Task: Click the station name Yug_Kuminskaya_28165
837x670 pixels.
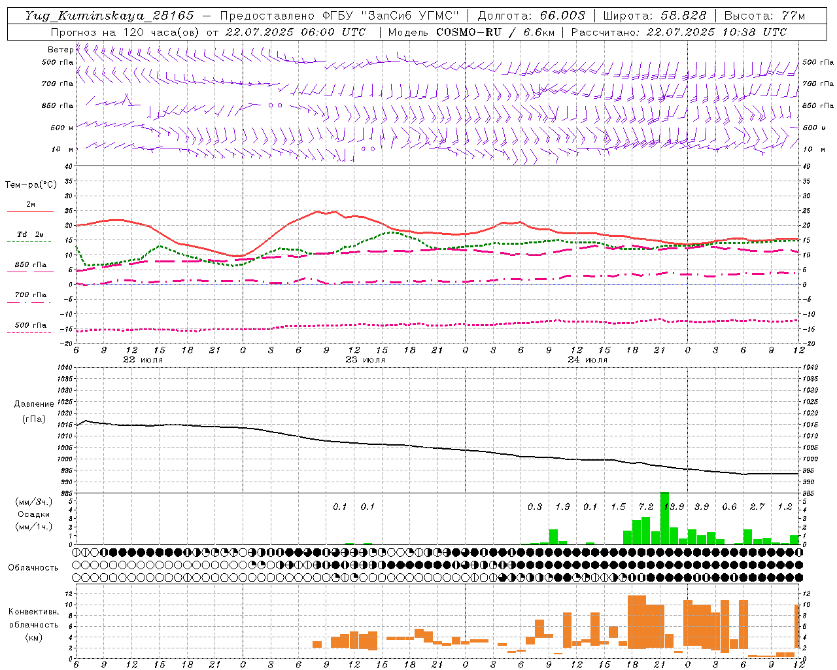Action: point(109,15)
